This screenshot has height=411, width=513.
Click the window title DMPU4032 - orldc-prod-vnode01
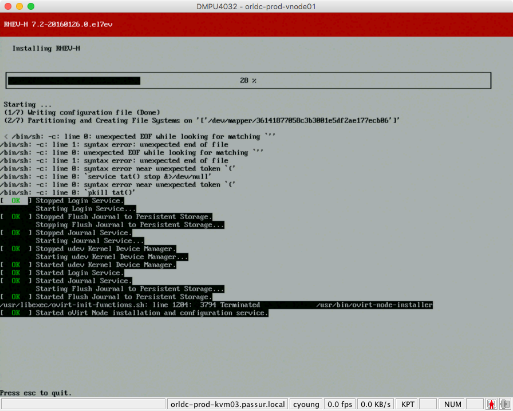(256, 6)
